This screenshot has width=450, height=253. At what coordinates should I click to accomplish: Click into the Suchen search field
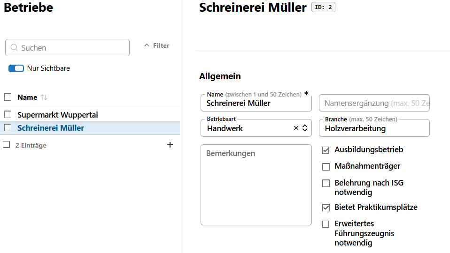[68, 47]
